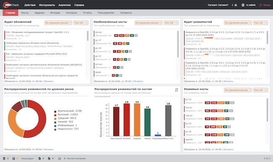273x162 pixels.
Task: Toggle Информация legend item in donut chart
Action: pyautogui.click(x=66, y=125)
